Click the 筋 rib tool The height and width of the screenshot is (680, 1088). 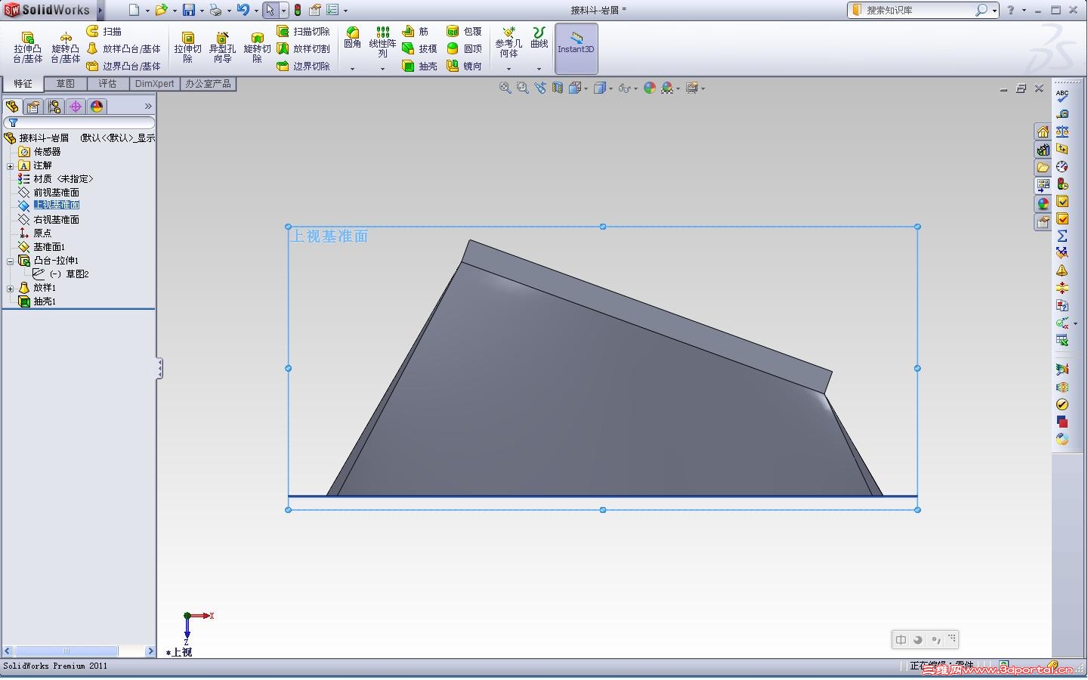[x=416, y=31]
